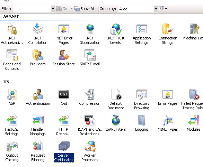Viewport: 203px width, 167px height.
Task: Open SMTP E-mail feature
Action: pyautogui.click(x=90, y=58)
